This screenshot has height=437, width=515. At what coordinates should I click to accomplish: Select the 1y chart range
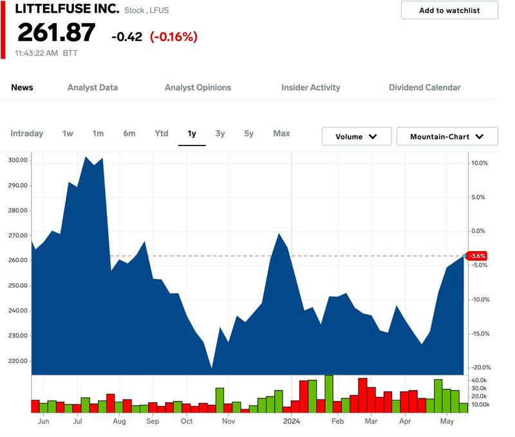tap(192, 133)
